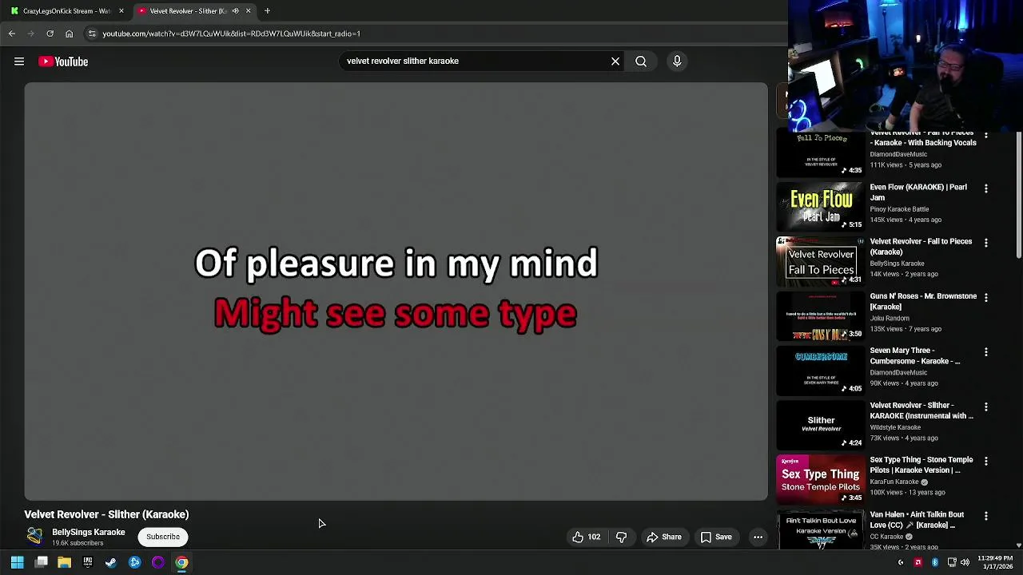Go to the YouTube home logo
Viewport: 1023px width, 575px height.
click(x=63, y=61)
